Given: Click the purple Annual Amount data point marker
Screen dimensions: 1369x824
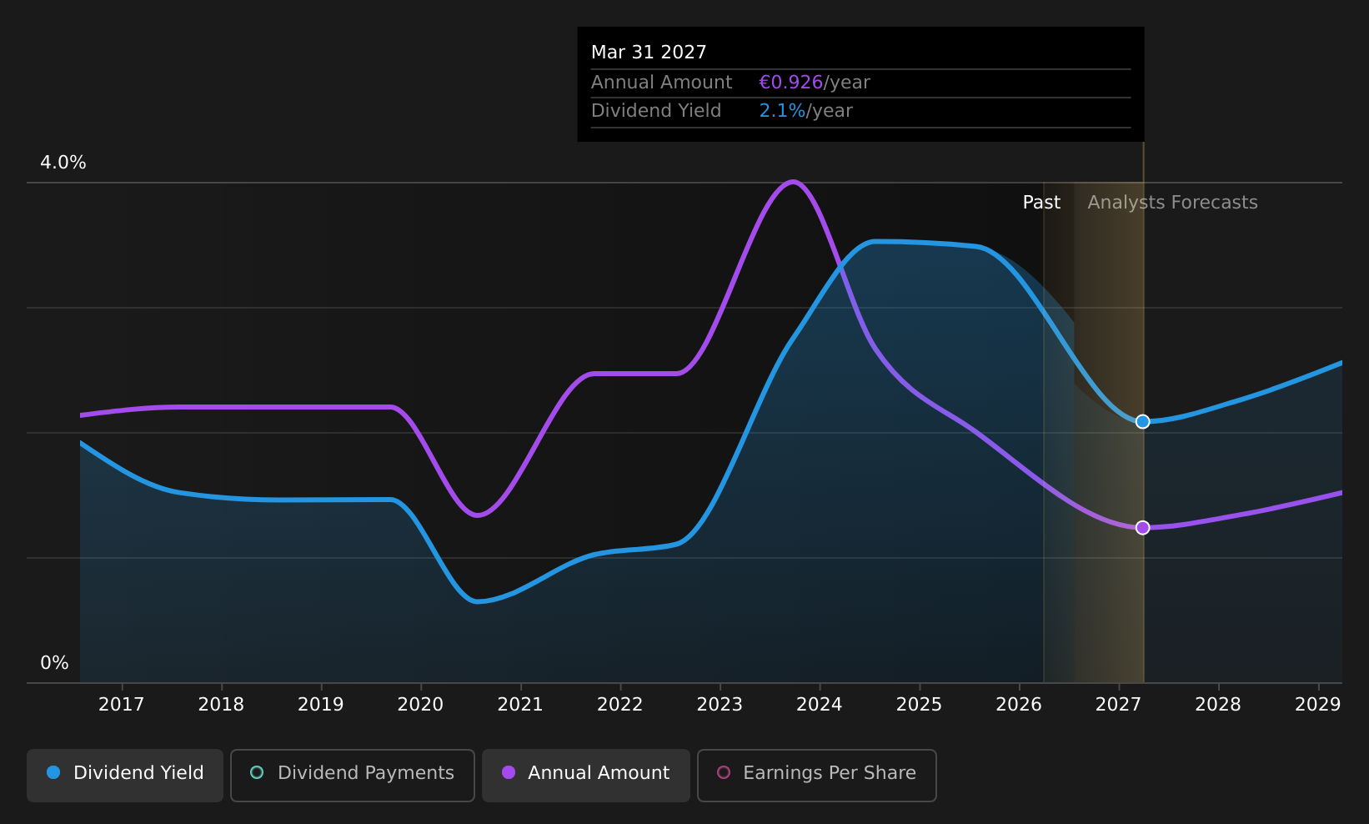Looking at the screenshot, I should tap(1142, 528).
